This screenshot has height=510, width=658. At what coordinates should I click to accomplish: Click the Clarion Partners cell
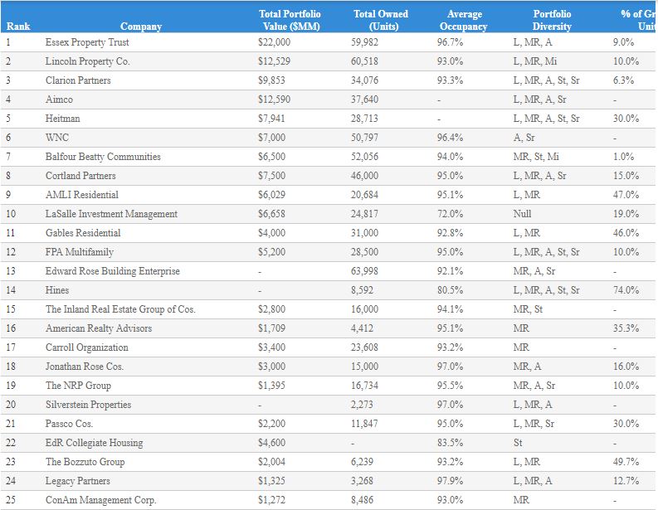click(78, 80)
